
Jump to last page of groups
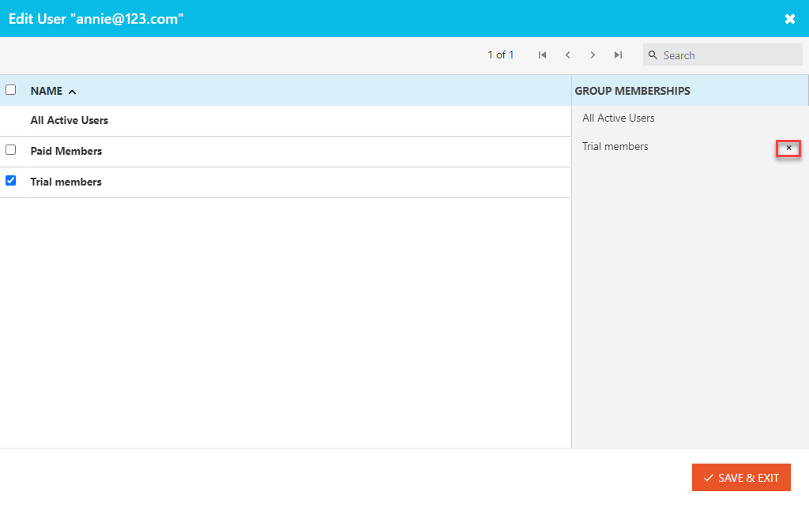tap(618, 54)
